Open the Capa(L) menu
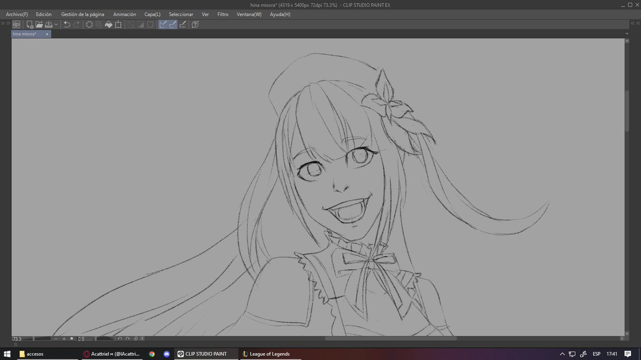Image resolution: width=641 pixels, height=360 pixels. (x=152, y=14)
